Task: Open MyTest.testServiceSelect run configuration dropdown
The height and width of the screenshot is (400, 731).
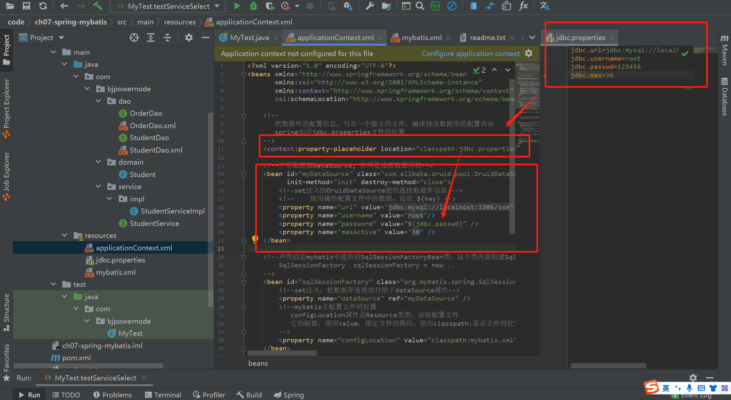Action: 169,6
